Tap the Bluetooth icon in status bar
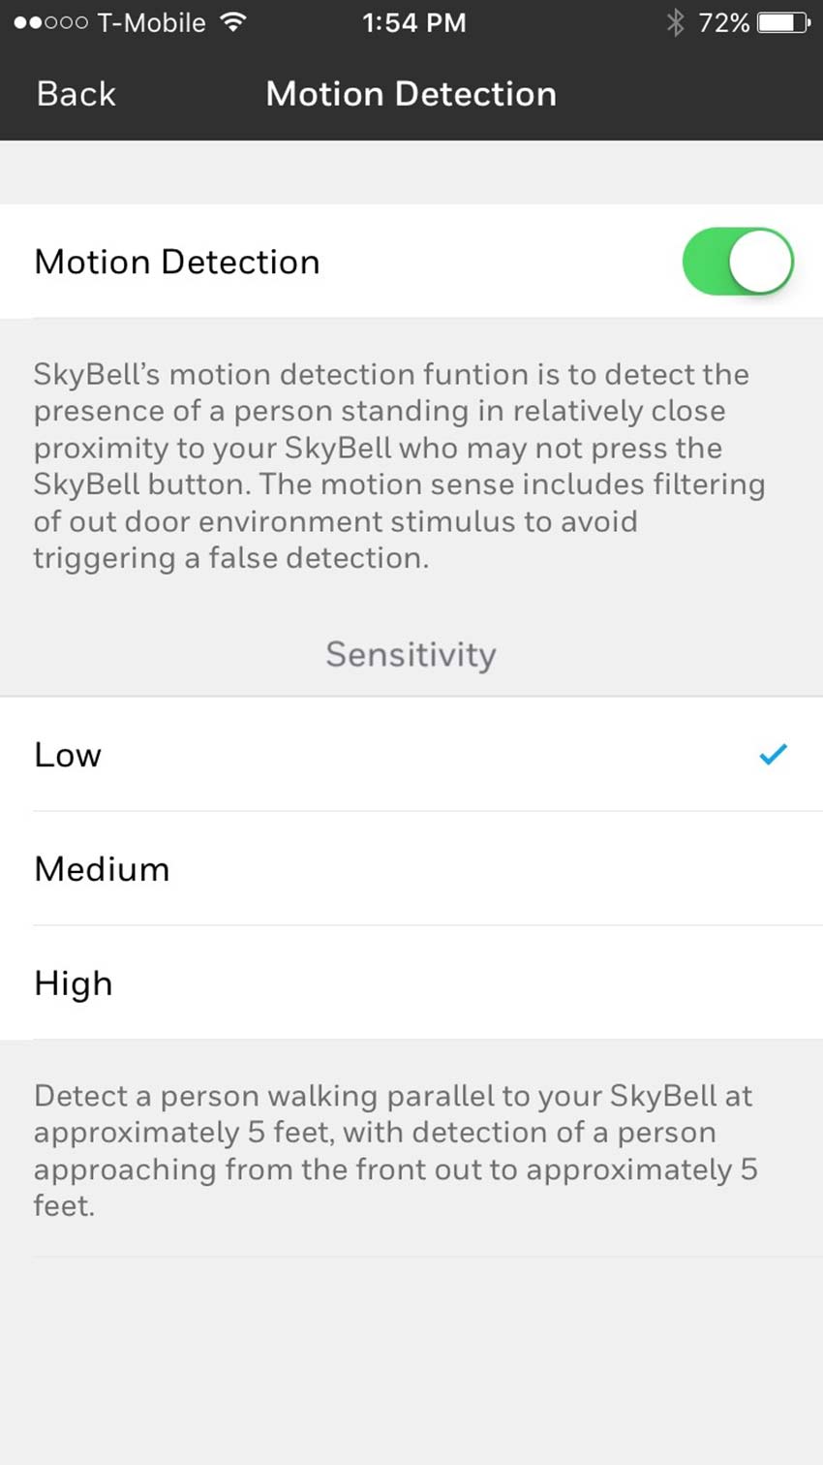This screenshot has height=1465, width=823. coord(675,22)
